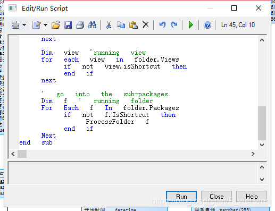
Task: Click the 'folder.Views' text in code
Action: click(156, 60)
